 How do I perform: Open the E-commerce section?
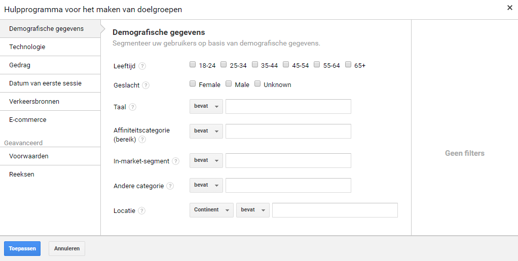pos(50,119)
